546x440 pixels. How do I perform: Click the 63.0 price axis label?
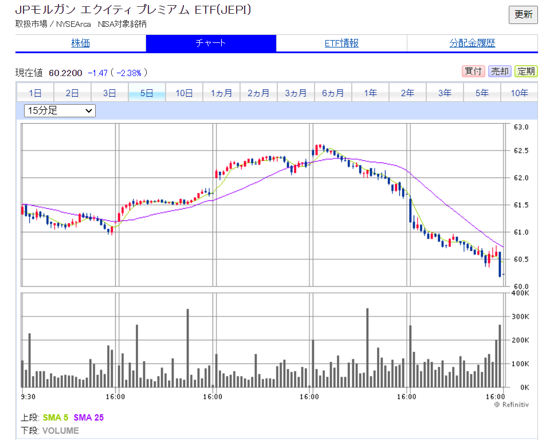click(x=521, y=127)
